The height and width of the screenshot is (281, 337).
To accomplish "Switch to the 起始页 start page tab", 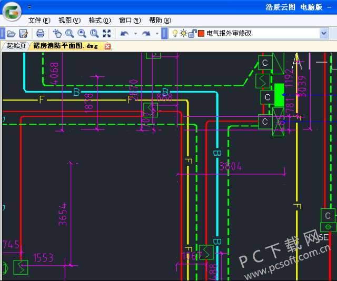I will tap(16, 46).
